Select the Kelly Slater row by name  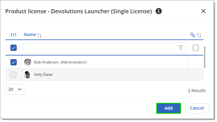click(43, 75)
